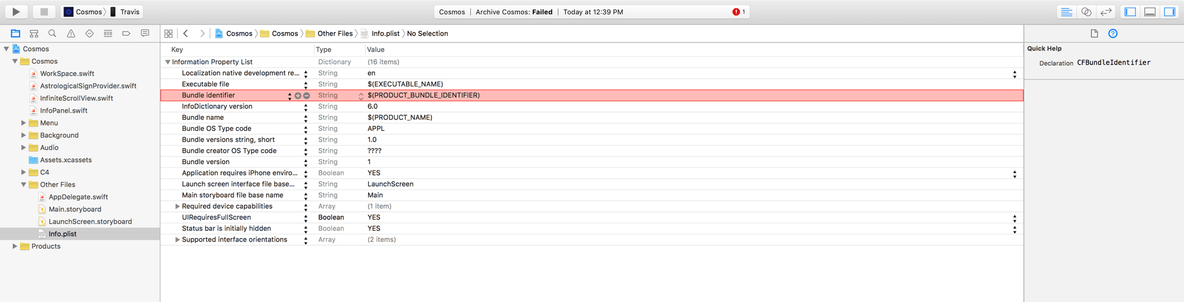Open LaunchScreen.storyboard file
This screenshot has width=1184, height=302.
click(x=90, y=221)
